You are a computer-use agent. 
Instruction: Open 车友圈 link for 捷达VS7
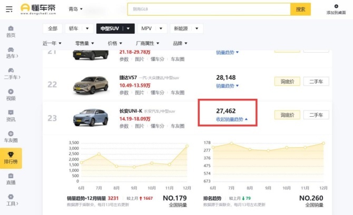coord(178,93)
